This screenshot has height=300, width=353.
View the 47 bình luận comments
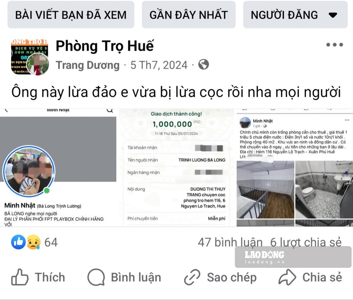click(x=230, y=242)
